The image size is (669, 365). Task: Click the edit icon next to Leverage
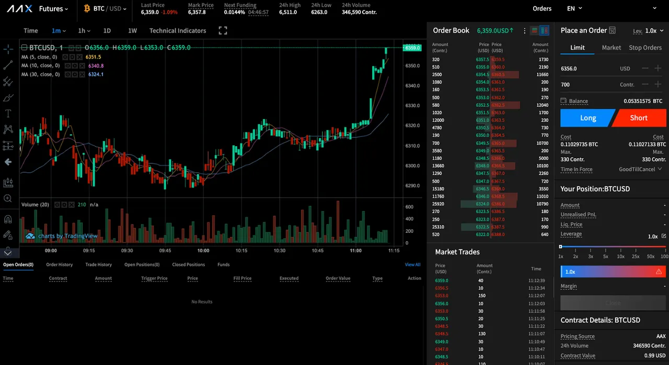click(664, 236)
